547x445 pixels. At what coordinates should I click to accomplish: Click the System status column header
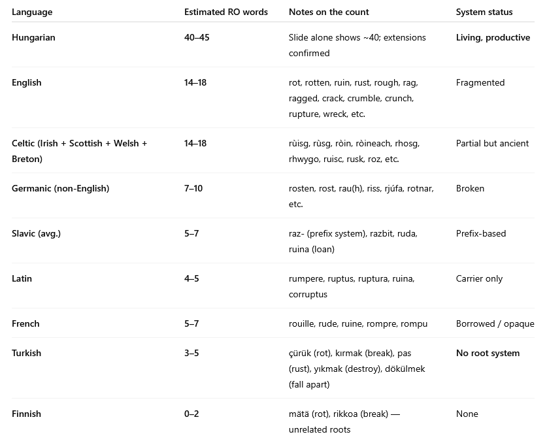tap(484, 12)
